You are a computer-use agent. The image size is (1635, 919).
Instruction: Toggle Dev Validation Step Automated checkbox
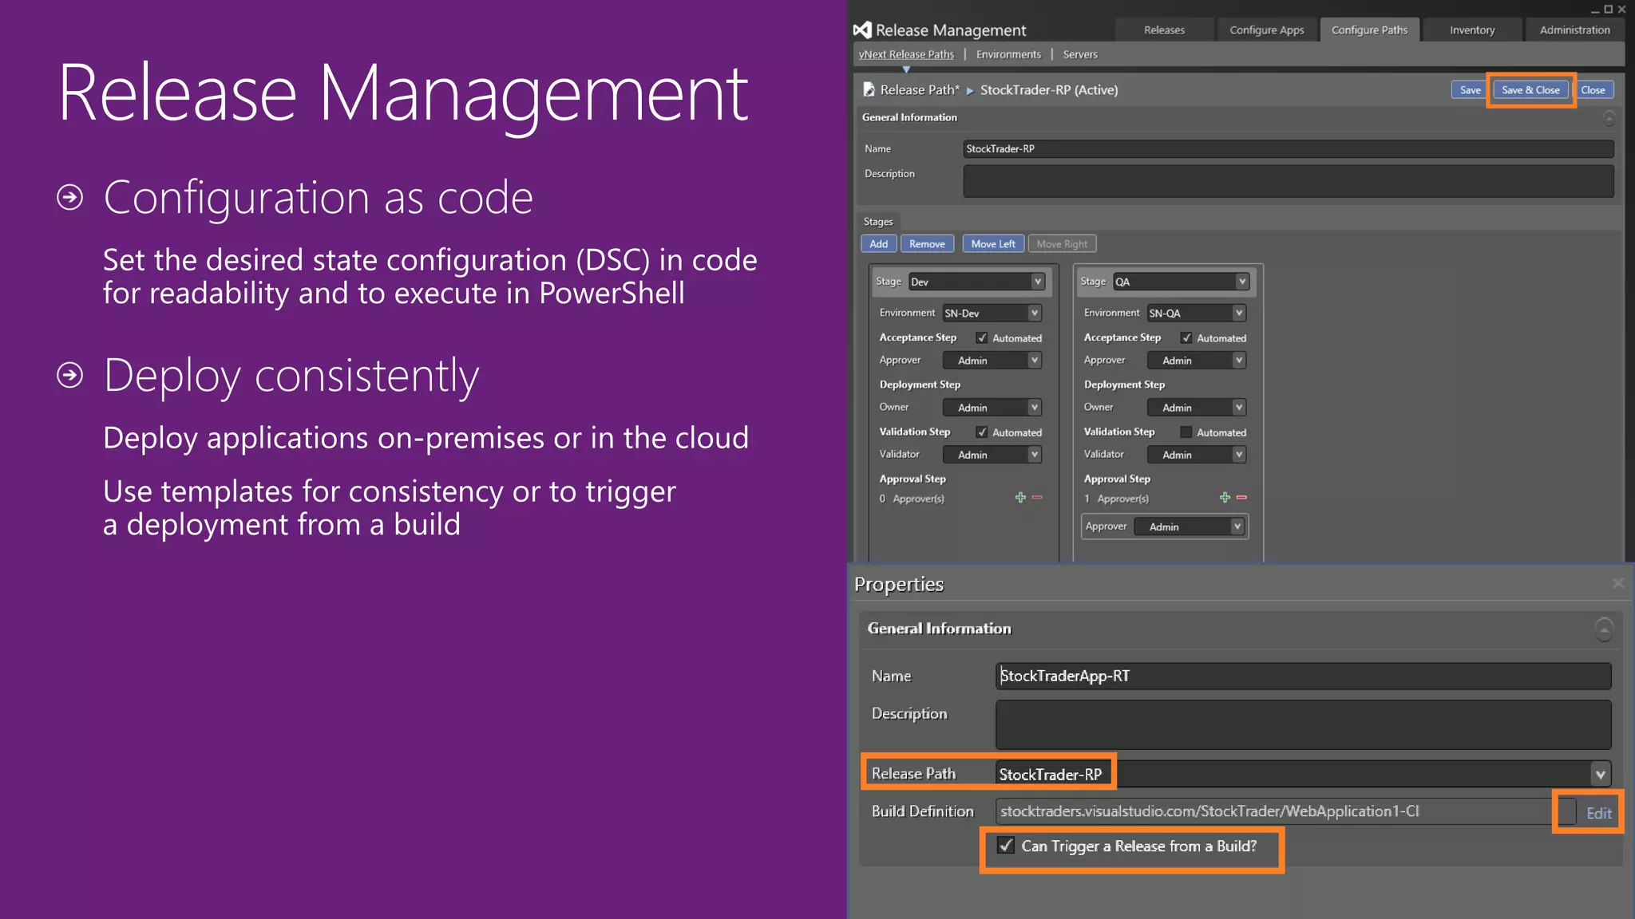coord(982,432)
